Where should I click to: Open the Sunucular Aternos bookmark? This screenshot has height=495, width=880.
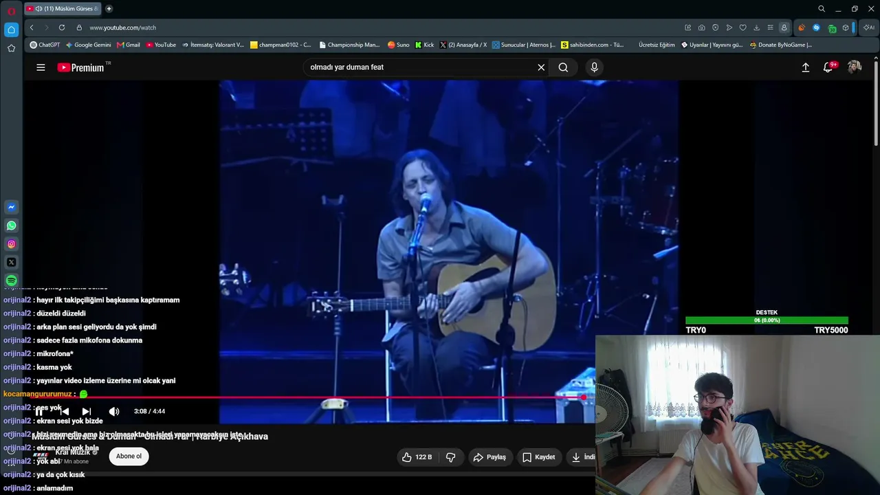click(524, 45)
